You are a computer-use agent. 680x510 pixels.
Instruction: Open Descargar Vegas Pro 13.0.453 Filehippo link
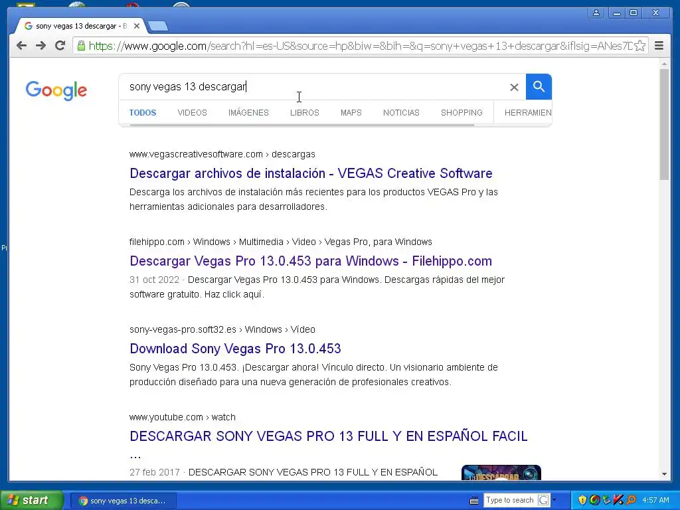[x=311, y=261]
